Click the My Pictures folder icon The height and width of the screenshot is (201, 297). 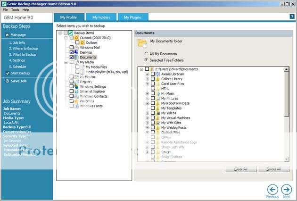(158, 99)
